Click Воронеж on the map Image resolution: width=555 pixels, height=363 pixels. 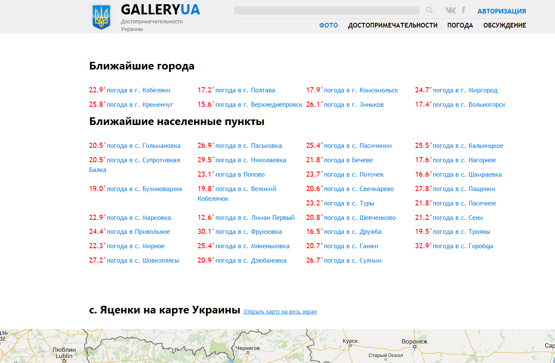[x=415, y=341]
